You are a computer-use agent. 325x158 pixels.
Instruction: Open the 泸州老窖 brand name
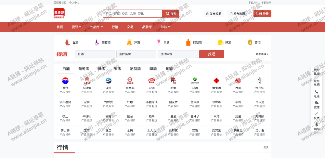(x=65, y=102)
